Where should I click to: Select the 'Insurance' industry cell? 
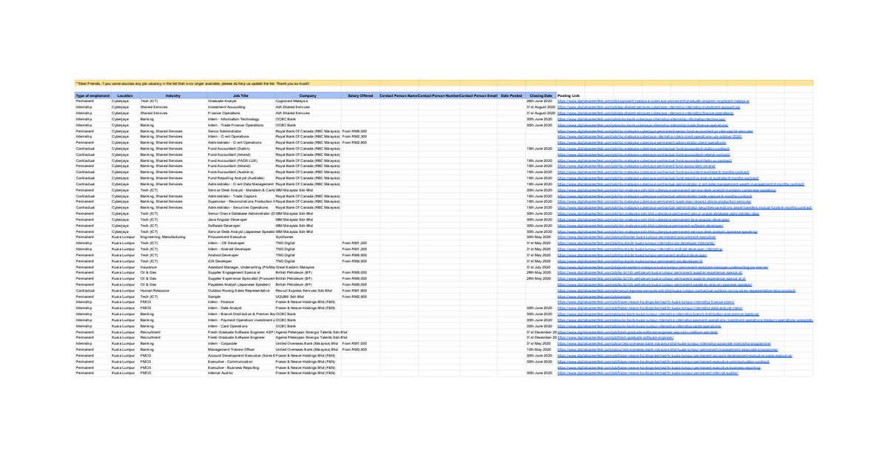tap(173, 267)
